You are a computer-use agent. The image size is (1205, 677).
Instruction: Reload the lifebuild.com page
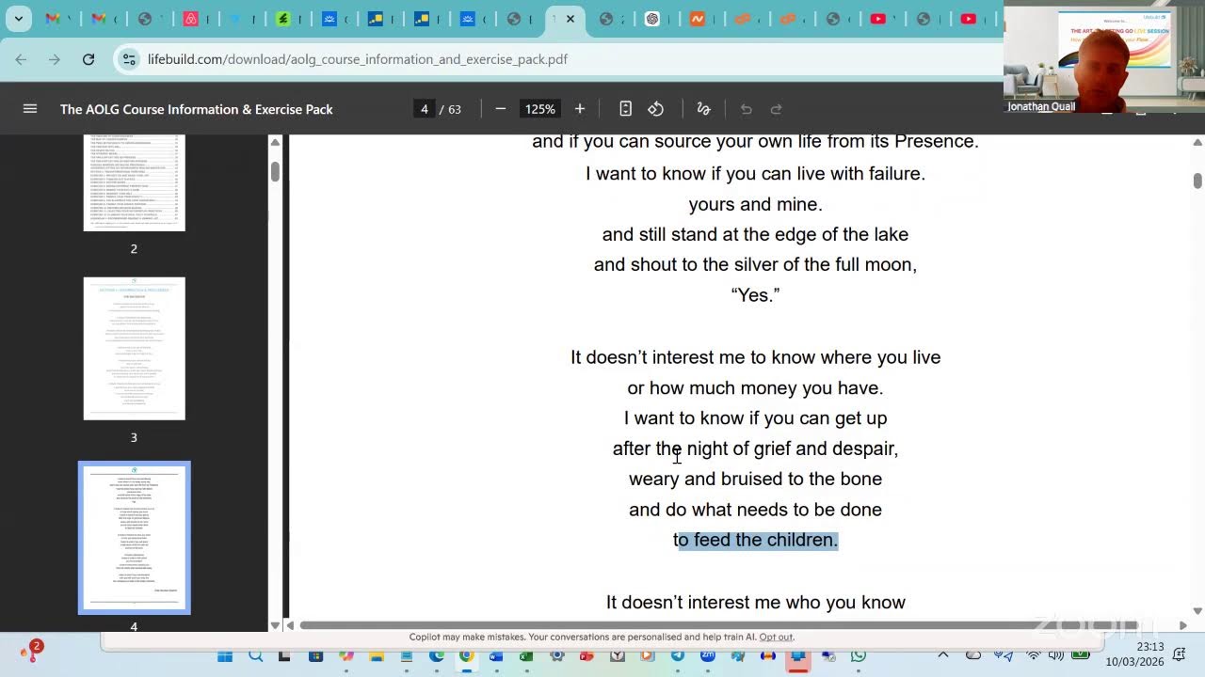click(x=88, y=59)
